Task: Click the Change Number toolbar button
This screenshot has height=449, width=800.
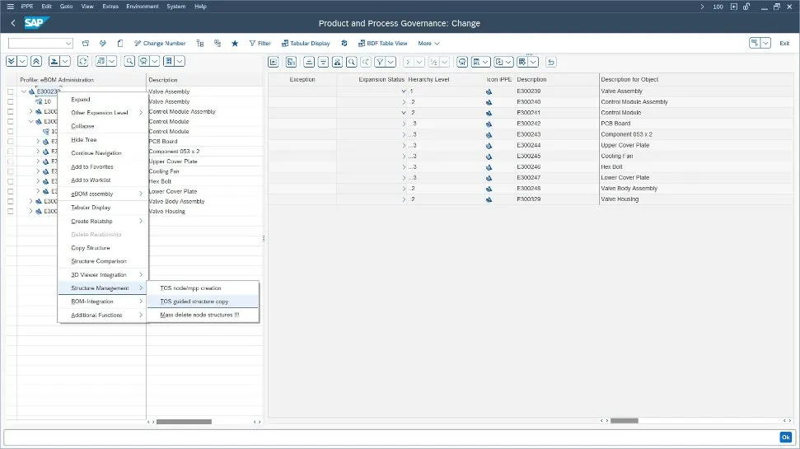Action: [160, 44]
